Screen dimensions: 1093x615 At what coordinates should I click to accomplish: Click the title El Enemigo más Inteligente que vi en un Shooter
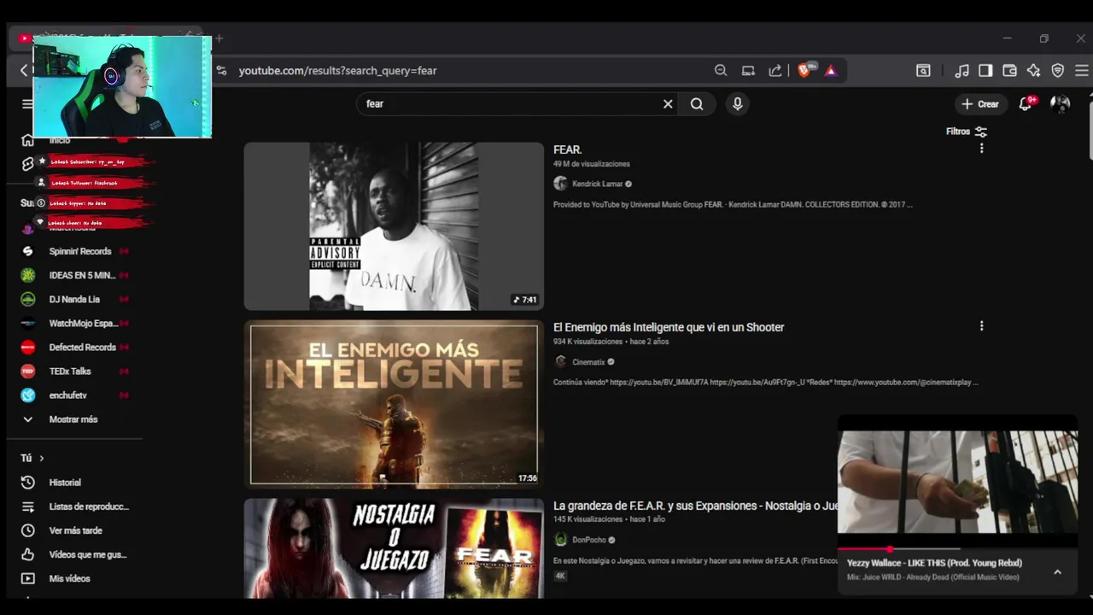669,327
